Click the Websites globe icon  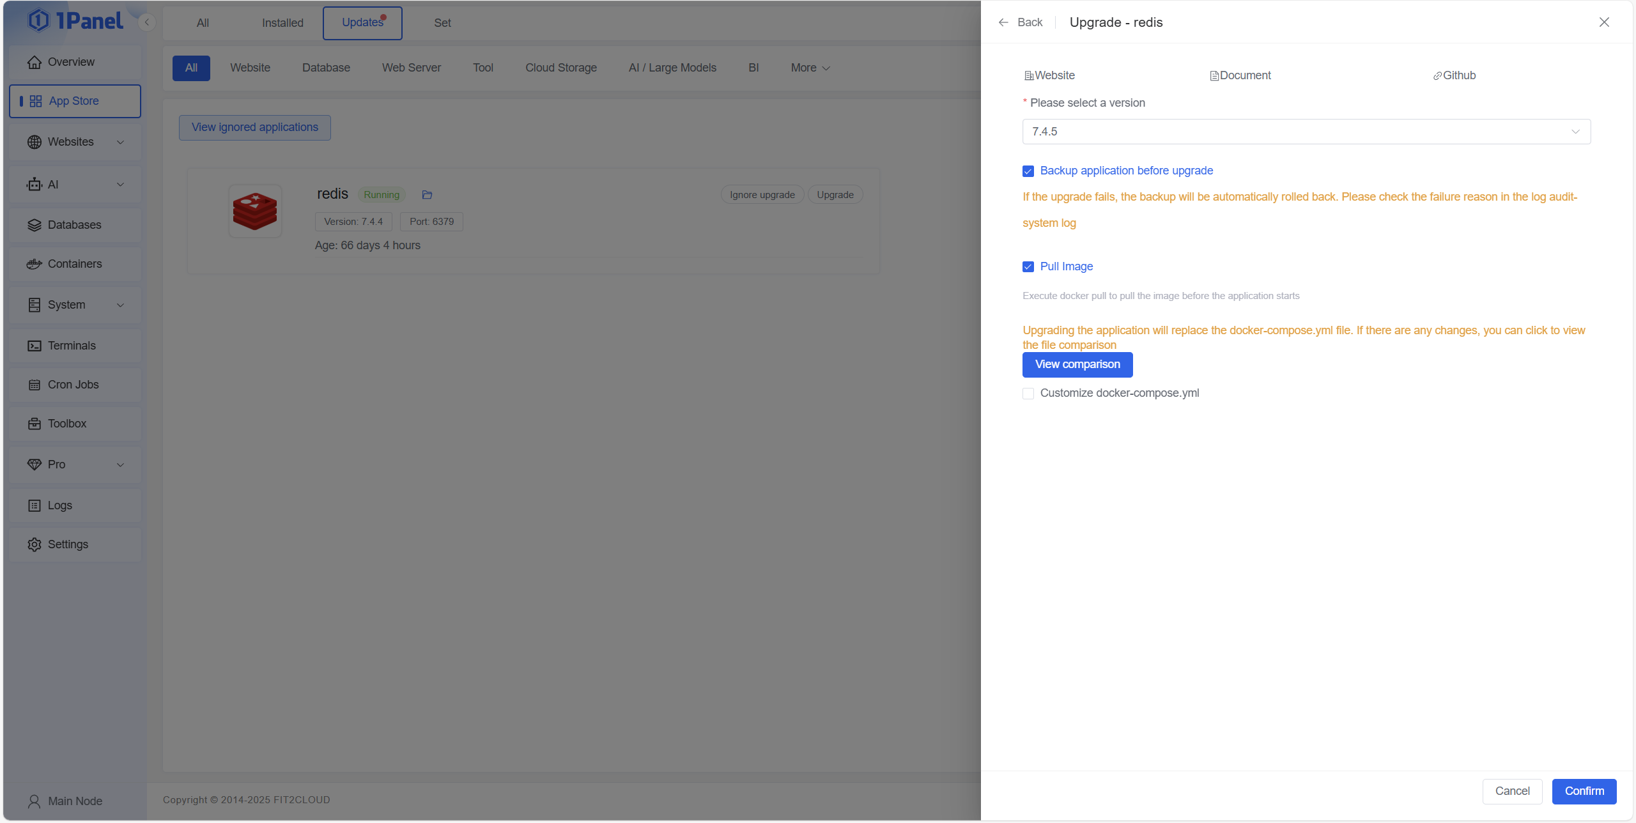pyautogui.click(x=35, y=142)
